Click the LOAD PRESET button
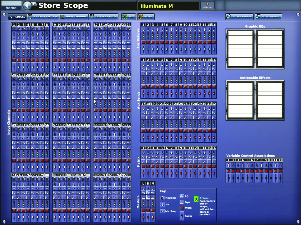This screenshot has height=225, width=301. (268, 17)
